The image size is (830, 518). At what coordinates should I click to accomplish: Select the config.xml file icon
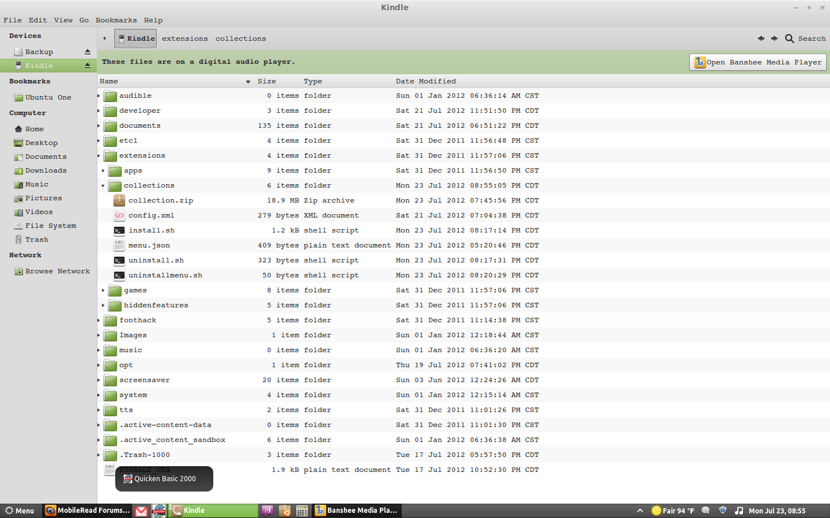119,215
